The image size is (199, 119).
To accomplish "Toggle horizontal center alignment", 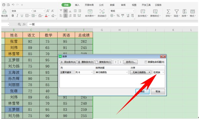I will [65, 16].
